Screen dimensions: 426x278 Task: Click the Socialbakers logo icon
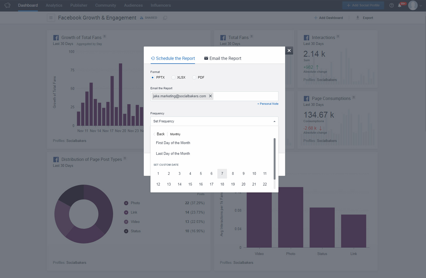(7, 5)
